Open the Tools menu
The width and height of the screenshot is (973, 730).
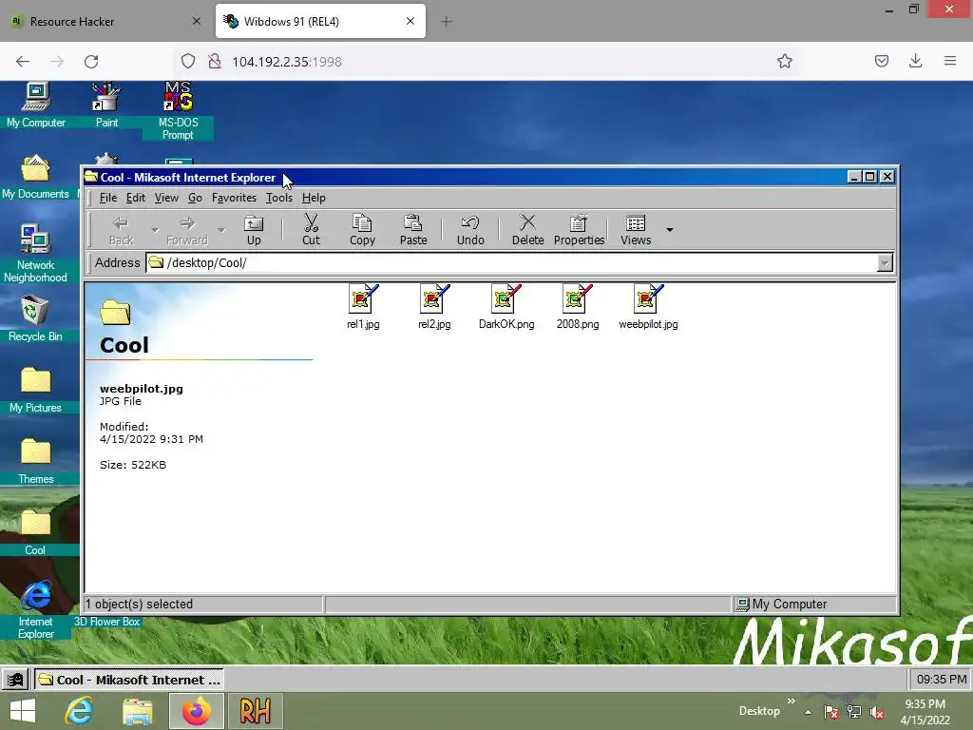pyautogui.click(x=279, y=198)
